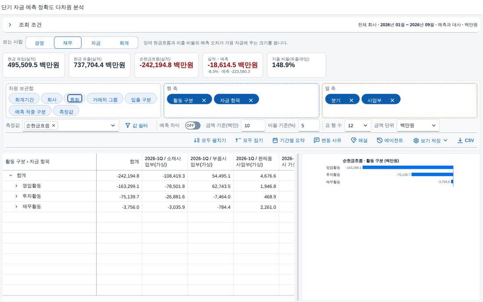Remove 자금 항목 from row axis
The height and width of the screenshot is (302, 483).
(x=251, y=101)
